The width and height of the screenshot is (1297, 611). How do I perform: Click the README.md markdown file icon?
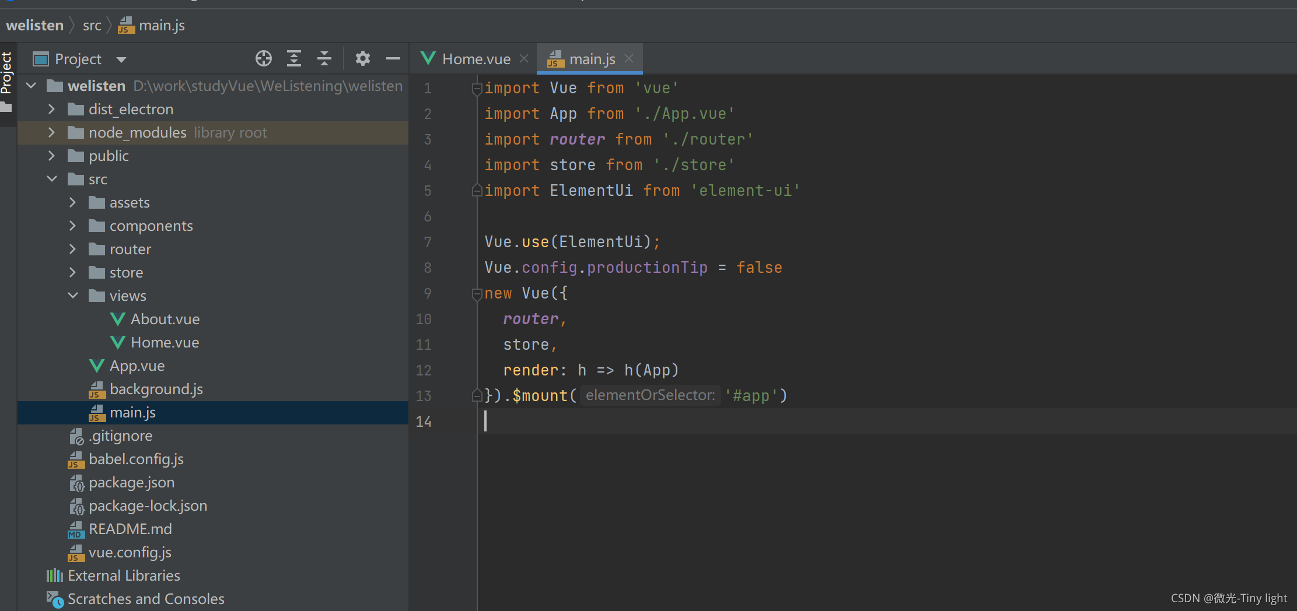pos(76,529)
